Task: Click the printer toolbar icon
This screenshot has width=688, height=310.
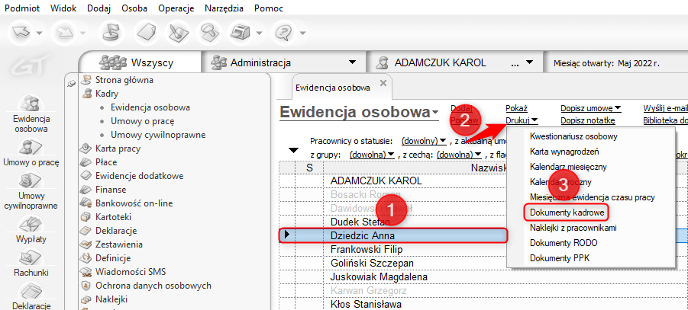Action: 241,33
